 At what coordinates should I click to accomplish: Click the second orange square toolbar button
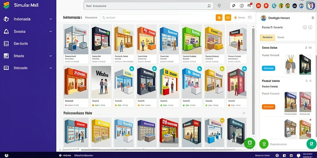click(x=228, y=18)
